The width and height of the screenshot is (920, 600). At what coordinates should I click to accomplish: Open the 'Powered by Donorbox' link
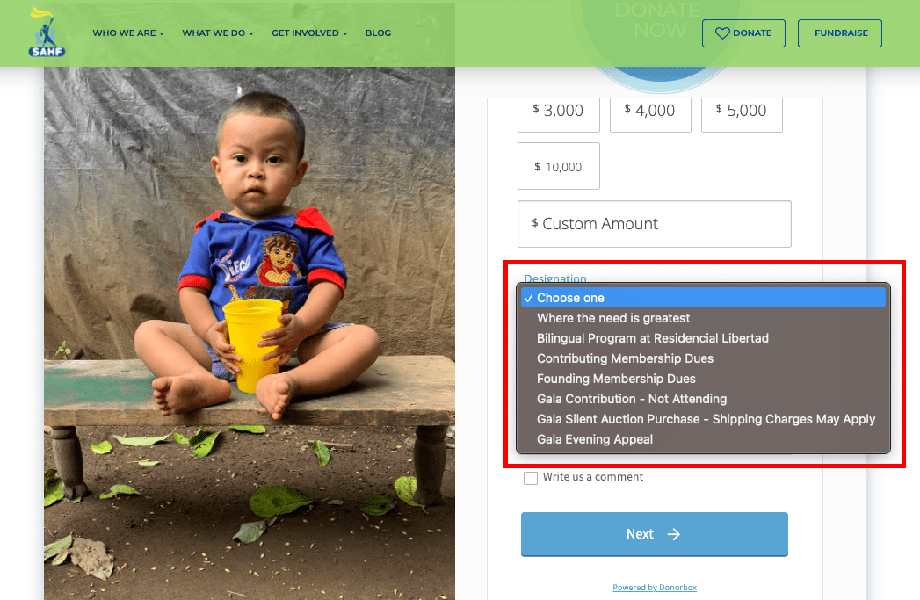[x=655, y=588]
